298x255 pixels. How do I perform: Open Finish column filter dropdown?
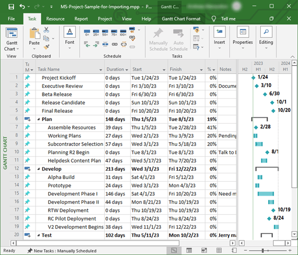pyautogui.click(x=201, y=70)
